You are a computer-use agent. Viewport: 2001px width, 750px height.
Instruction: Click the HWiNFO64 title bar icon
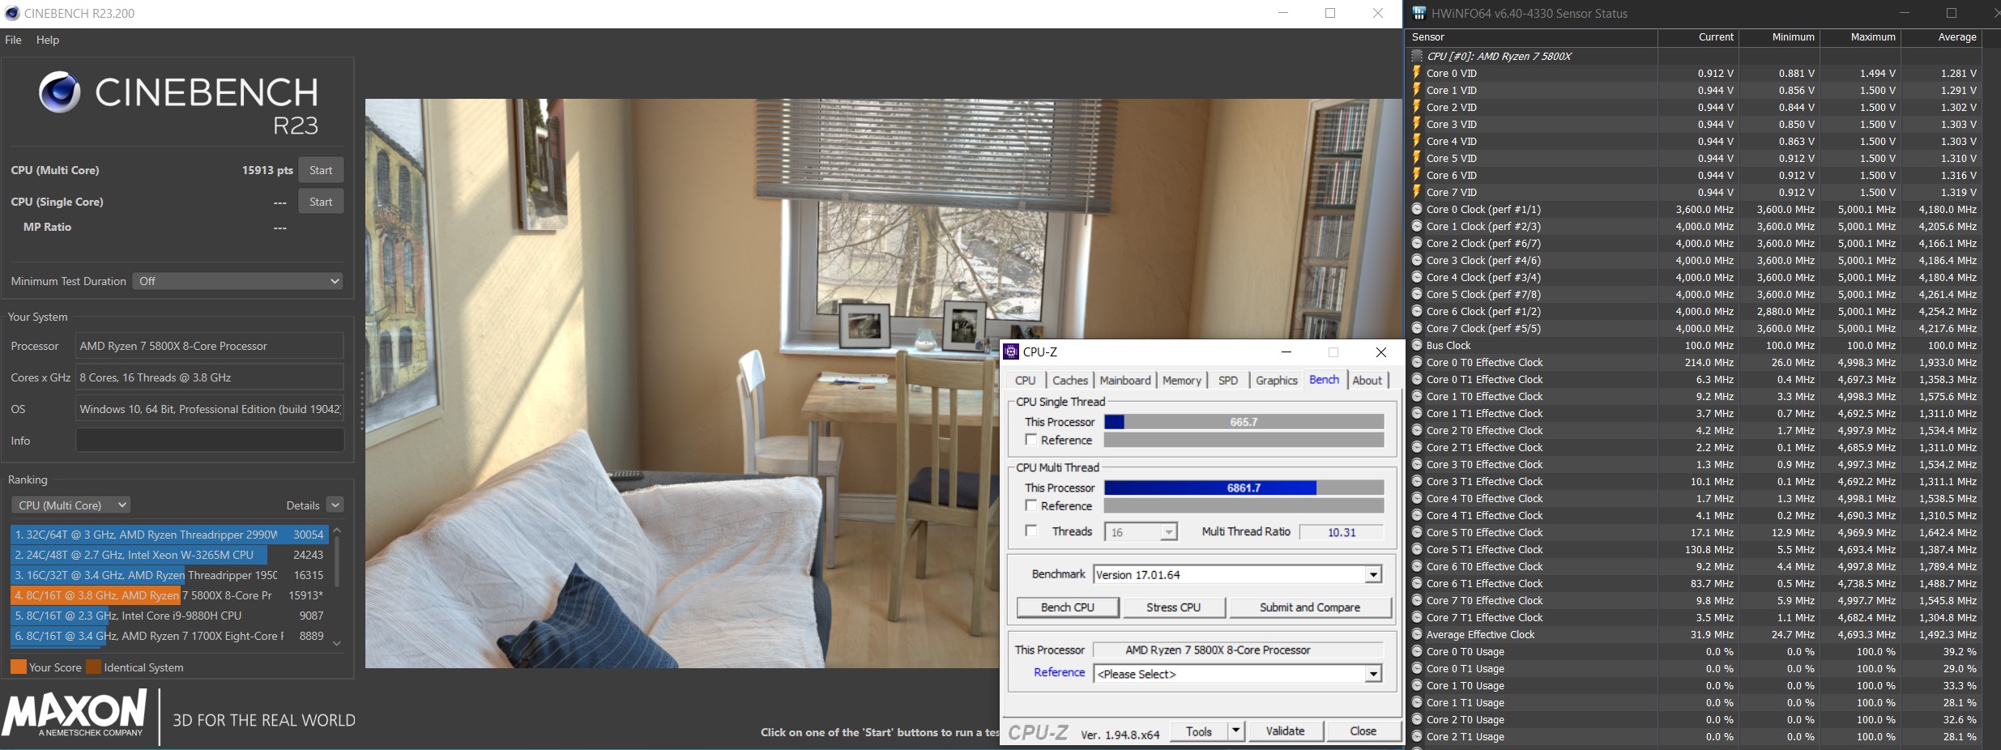(x=1419, y=13)
